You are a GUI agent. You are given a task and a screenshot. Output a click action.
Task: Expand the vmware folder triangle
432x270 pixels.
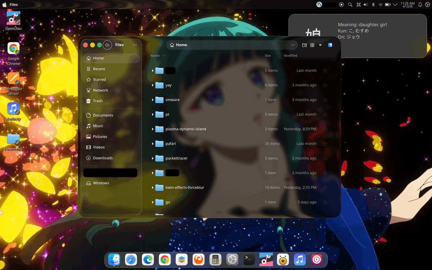coord(153,100)
